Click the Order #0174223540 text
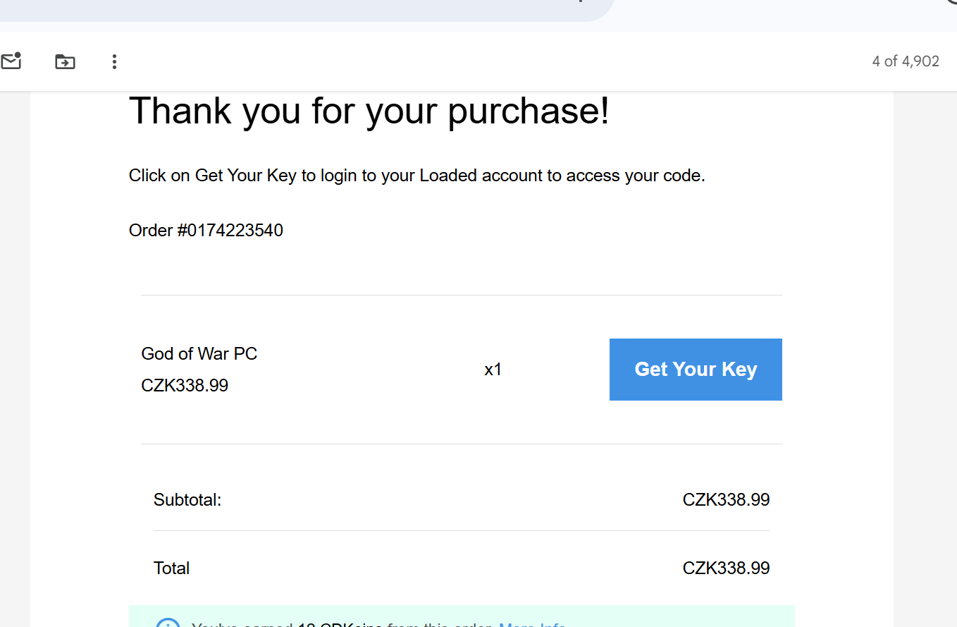This screenshot has width=957, height=627. [206, 231]
